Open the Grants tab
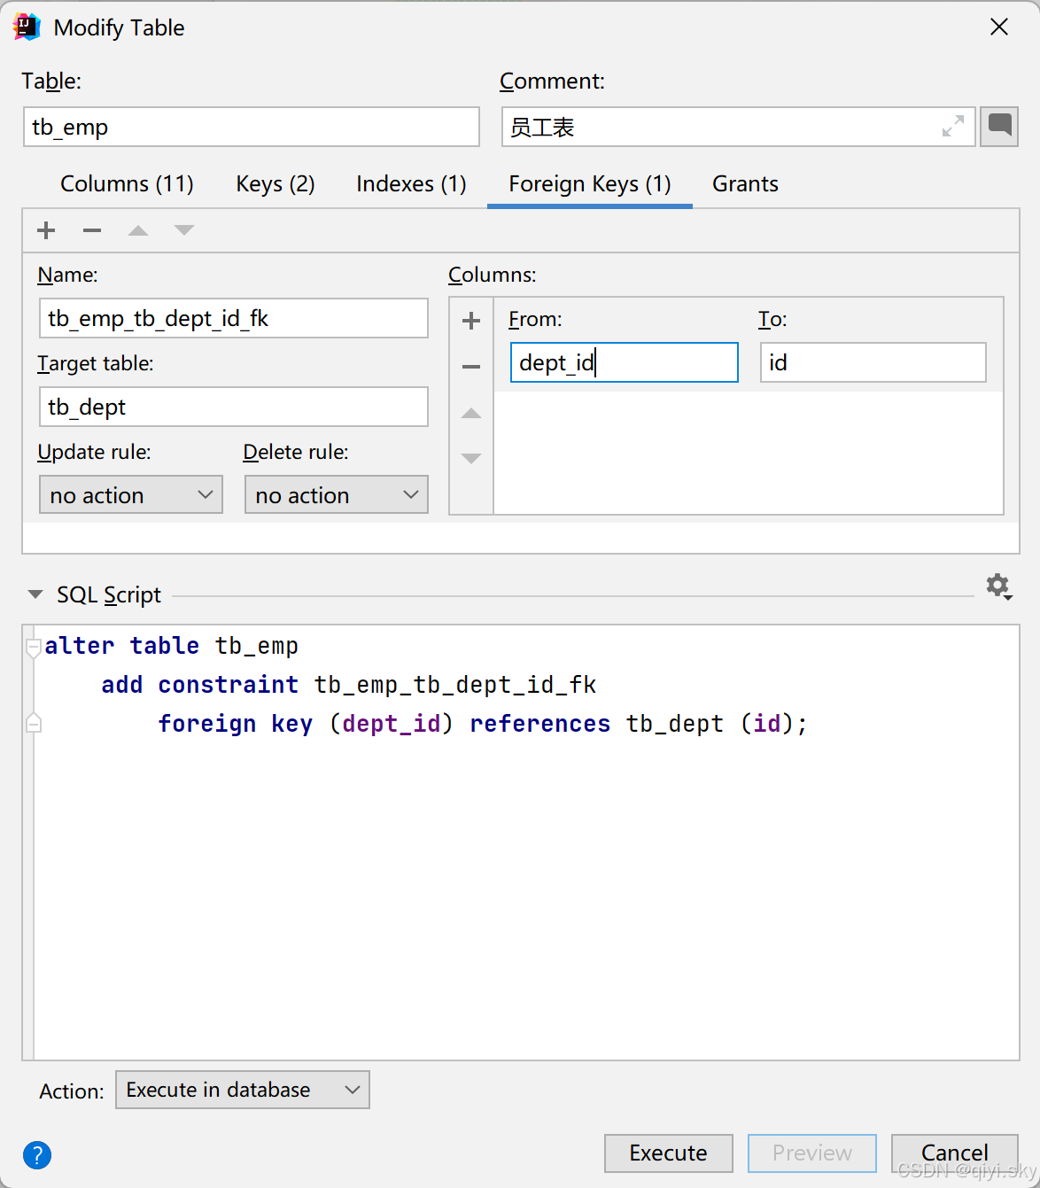The image size is (1040, 1188). pyautogui.click(x=745, y=183)
